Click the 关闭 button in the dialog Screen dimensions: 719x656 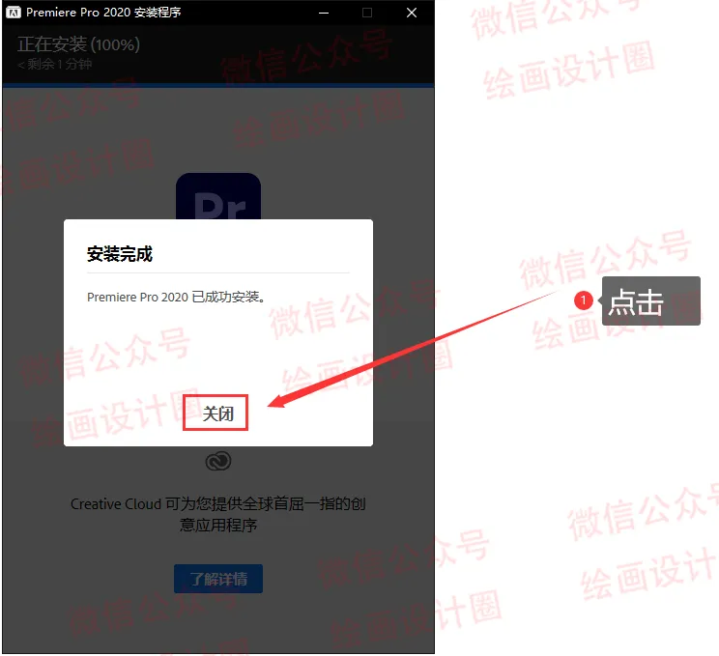pos(216,414)
